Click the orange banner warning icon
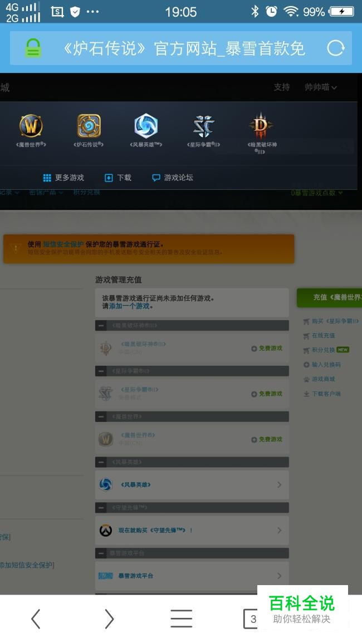The width and height of the screenshot is (362, 643). coord(16,248)
